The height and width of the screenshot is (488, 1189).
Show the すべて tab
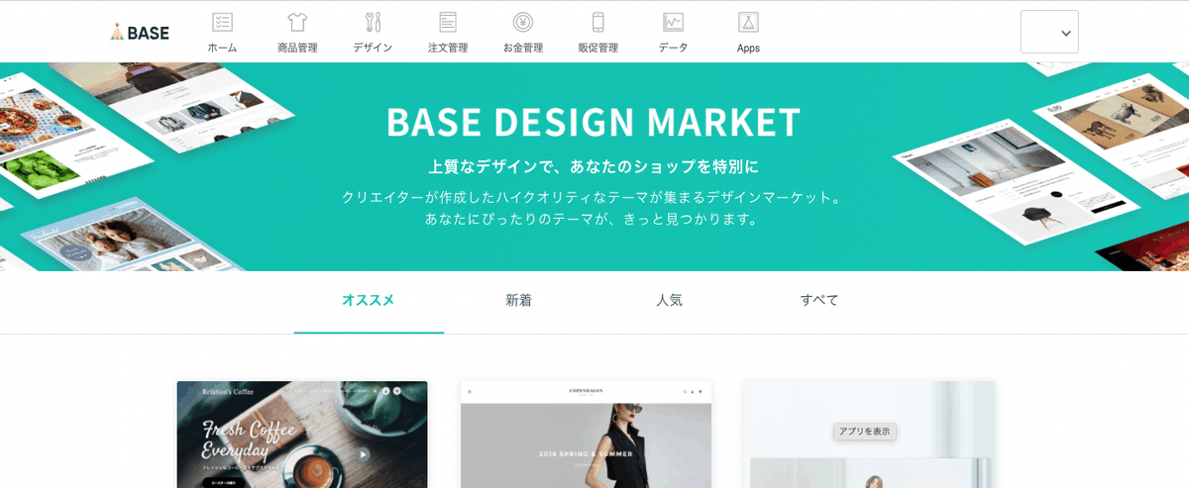pyautogui.click(x=819, y=300)
